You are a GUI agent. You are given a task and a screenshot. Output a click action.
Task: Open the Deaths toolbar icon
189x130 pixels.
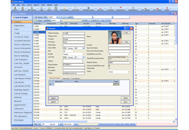167,9
